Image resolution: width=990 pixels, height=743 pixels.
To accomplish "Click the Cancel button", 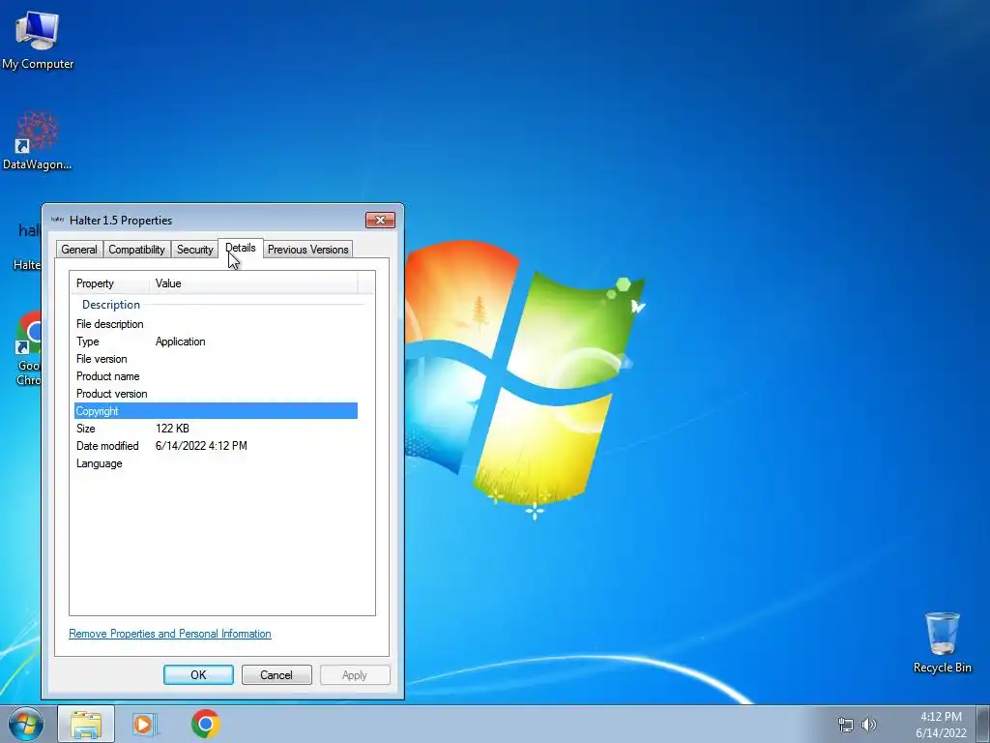I will coord(277,674).
